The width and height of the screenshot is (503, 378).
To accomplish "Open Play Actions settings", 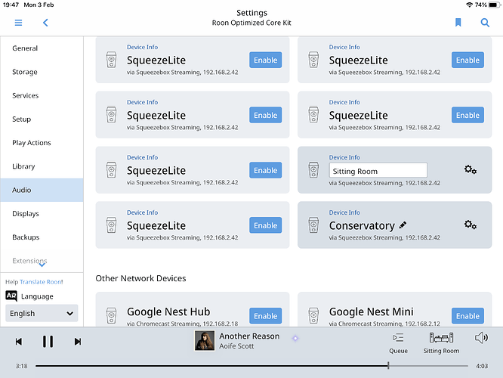I will 42,143.
